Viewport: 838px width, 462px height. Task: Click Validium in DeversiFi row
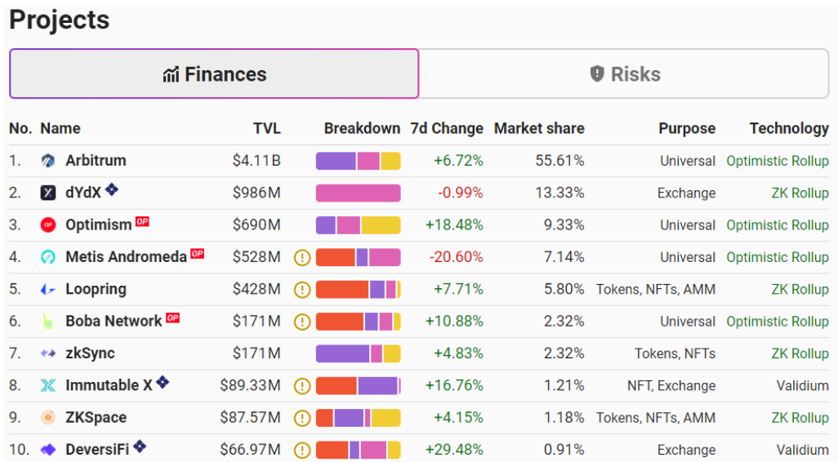pyautogui.click(x=803, y=449)
